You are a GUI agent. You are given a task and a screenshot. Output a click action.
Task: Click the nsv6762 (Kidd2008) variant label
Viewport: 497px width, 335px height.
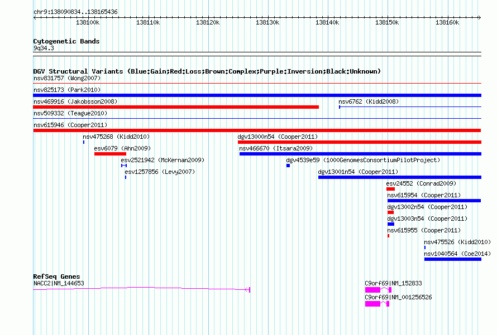point(369,101)
